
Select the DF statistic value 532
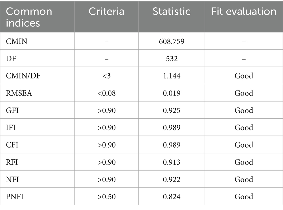point(171,58)
